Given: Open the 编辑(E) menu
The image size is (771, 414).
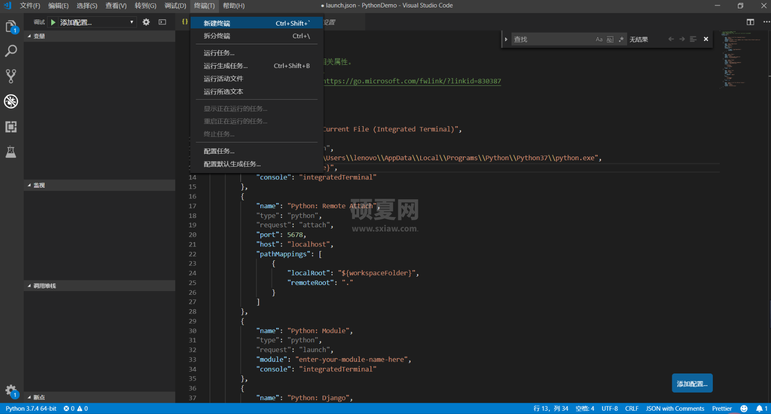Looking at the screenshot, I should tap(58, 6).
